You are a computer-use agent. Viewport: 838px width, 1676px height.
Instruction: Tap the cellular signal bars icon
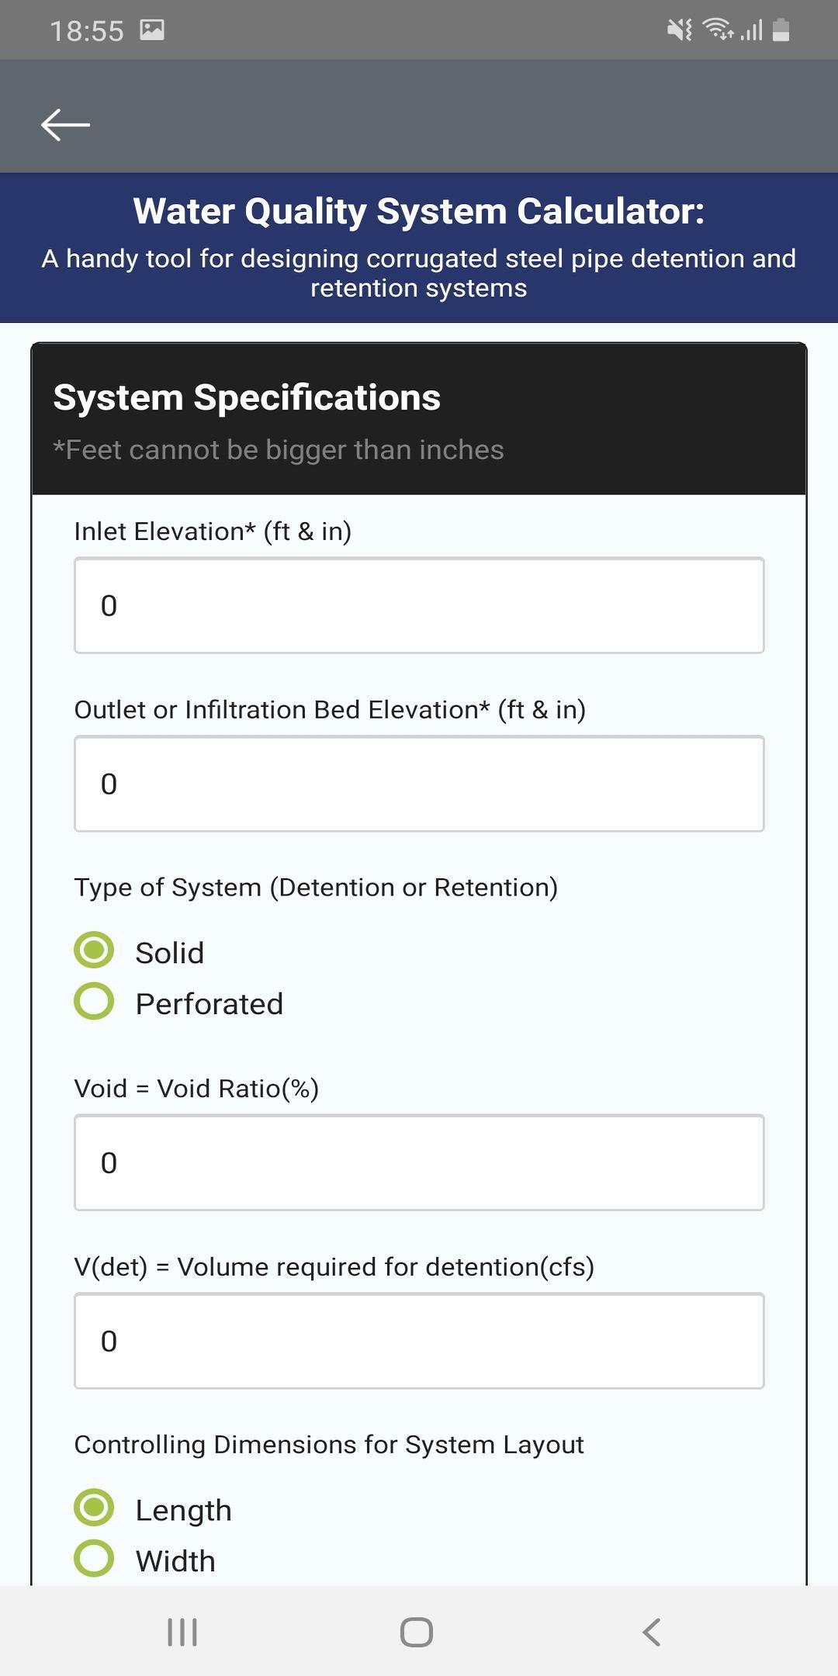tap(752, 30)
